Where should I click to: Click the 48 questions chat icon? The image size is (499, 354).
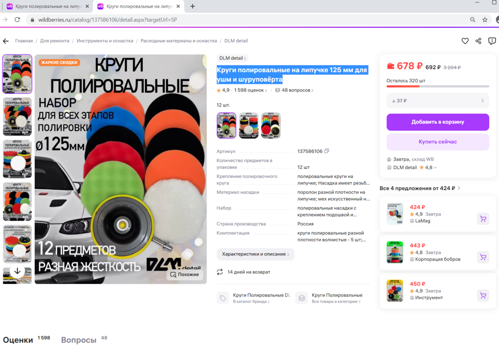pyautogui.click(x=277, y=90)
